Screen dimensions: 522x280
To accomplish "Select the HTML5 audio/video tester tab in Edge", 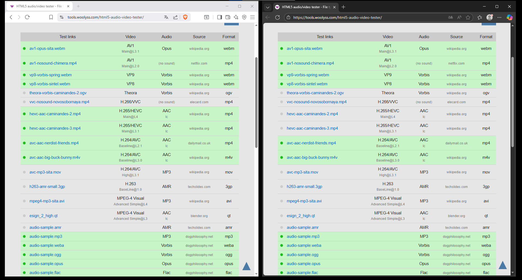I will coord(305,7).
